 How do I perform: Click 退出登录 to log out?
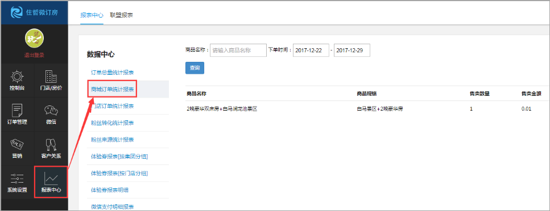(x=34, y=55)
